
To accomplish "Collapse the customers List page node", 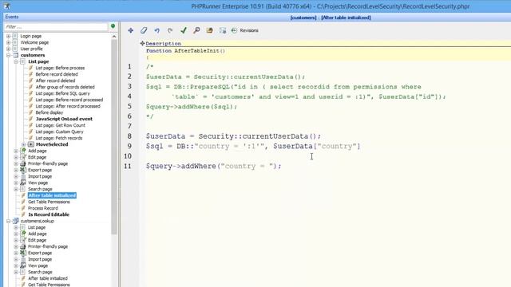I will 16,61.
